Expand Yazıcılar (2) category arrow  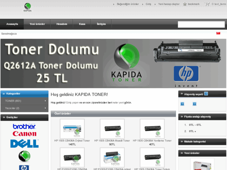pos(45,108)
